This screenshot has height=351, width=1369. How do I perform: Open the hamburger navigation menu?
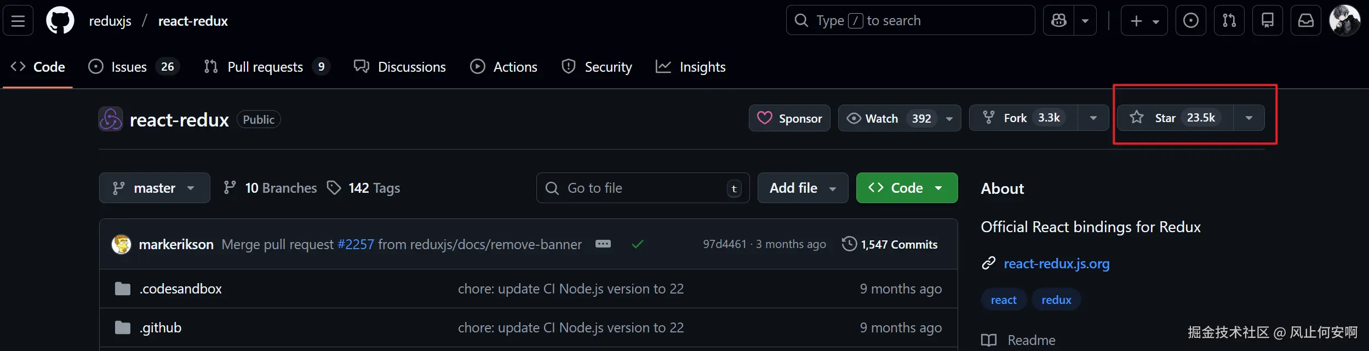tap(18, 21)
